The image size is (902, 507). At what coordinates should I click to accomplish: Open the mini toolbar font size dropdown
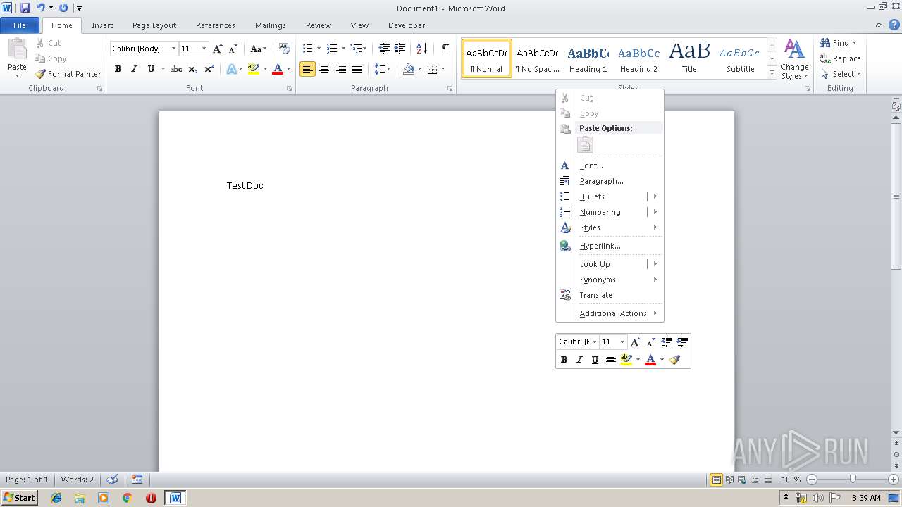coord(622,342)
